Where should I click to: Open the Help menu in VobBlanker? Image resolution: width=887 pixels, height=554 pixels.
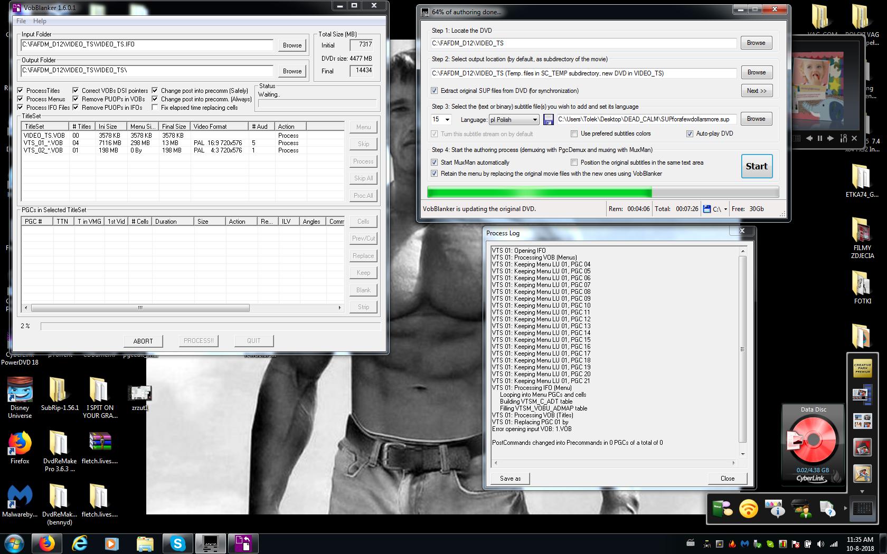[x=40, y=21]
